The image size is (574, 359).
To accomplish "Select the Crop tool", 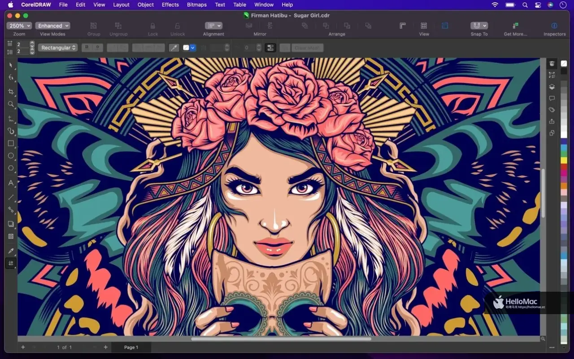I will coord(11,92).
